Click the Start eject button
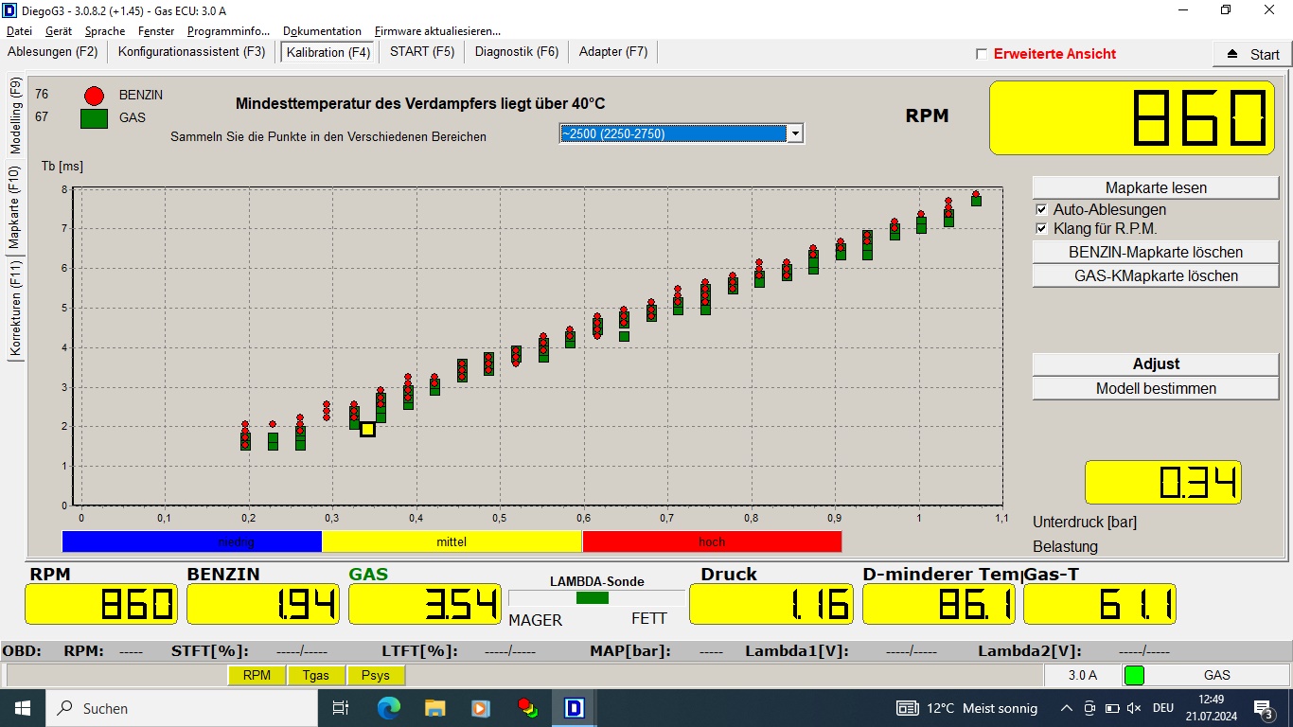 (x=1252, y=54)
